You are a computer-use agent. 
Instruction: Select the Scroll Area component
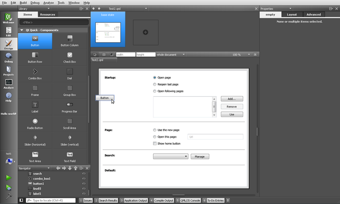[x=70, y=124]
